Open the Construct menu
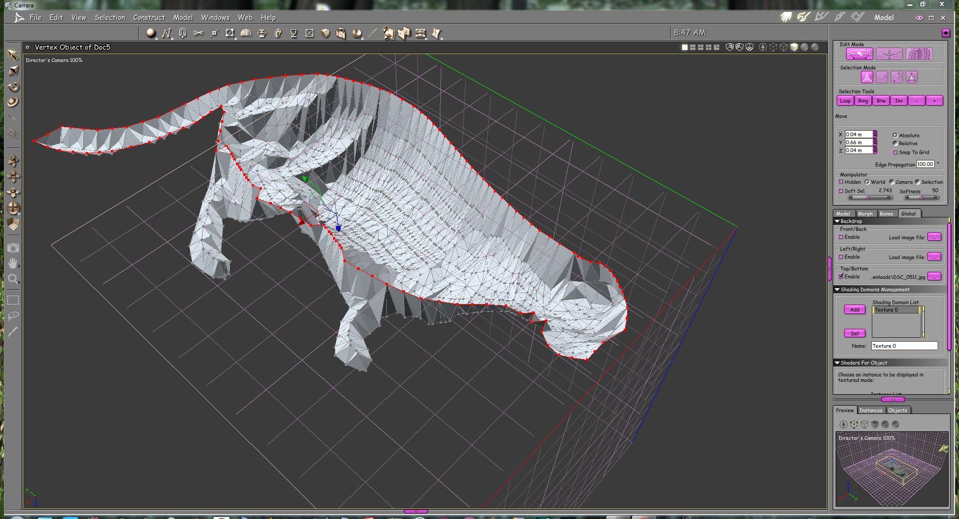 [149, 17]
